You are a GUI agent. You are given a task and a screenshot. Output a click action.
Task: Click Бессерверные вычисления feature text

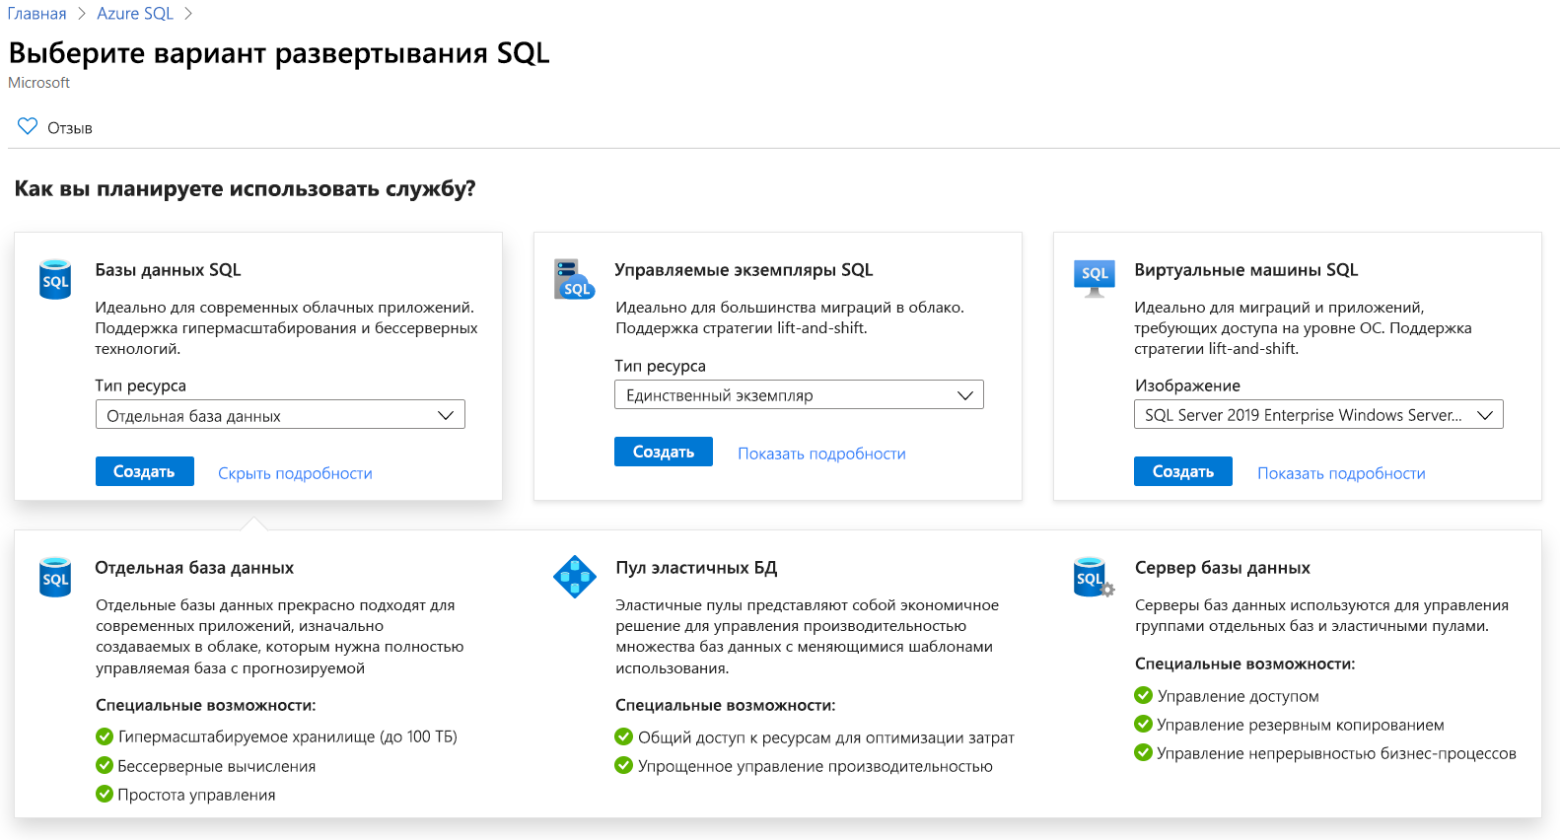click(x=217, y=766)
